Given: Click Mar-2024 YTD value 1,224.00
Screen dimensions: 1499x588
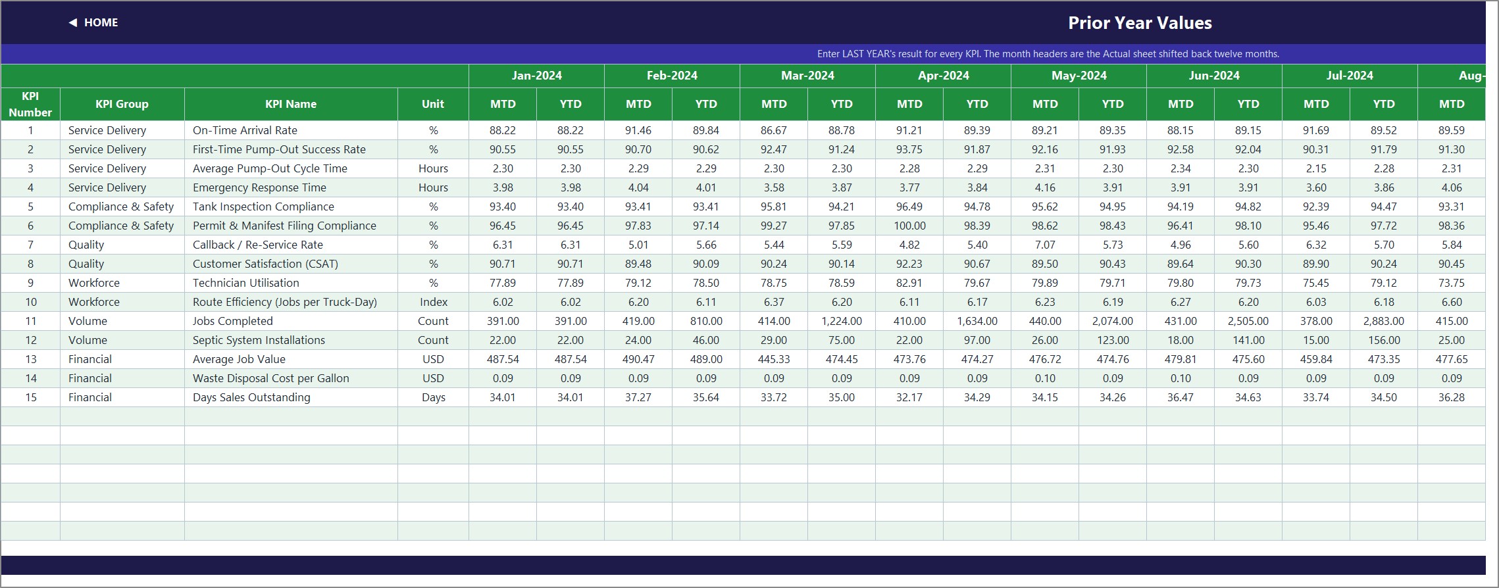Looking at the screenshot, I should [x=842, y=321].
